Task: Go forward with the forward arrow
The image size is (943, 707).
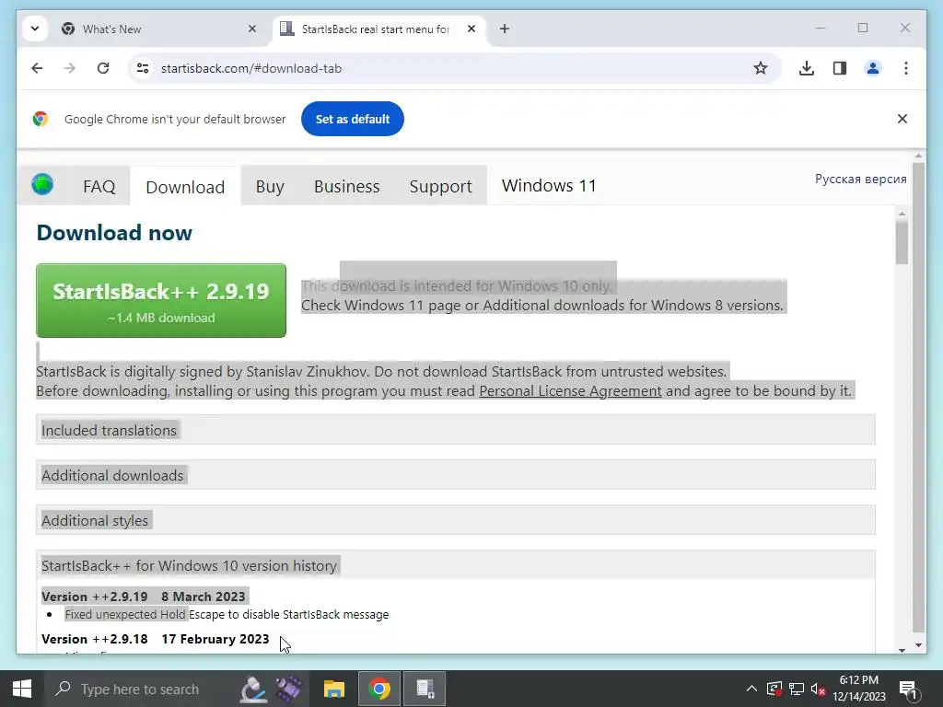Action: tap(70, 68)
